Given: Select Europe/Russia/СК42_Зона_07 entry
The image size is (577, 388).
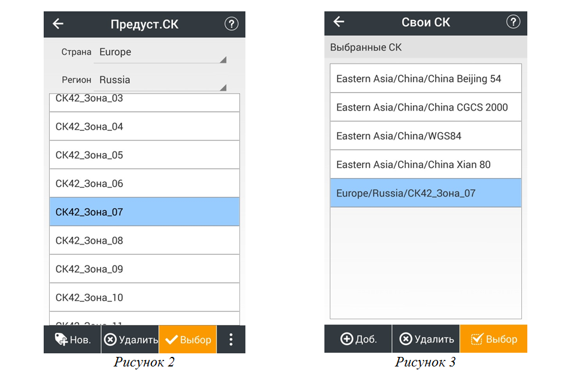Looking at the screenshot, I should (426, 193).
